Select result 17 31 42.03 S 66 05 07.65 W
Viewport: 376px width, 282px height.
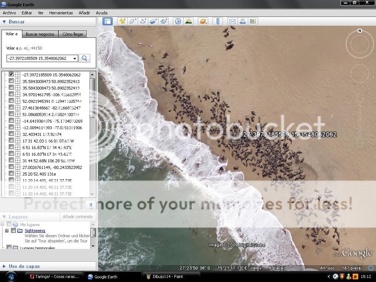click(48, 141)
